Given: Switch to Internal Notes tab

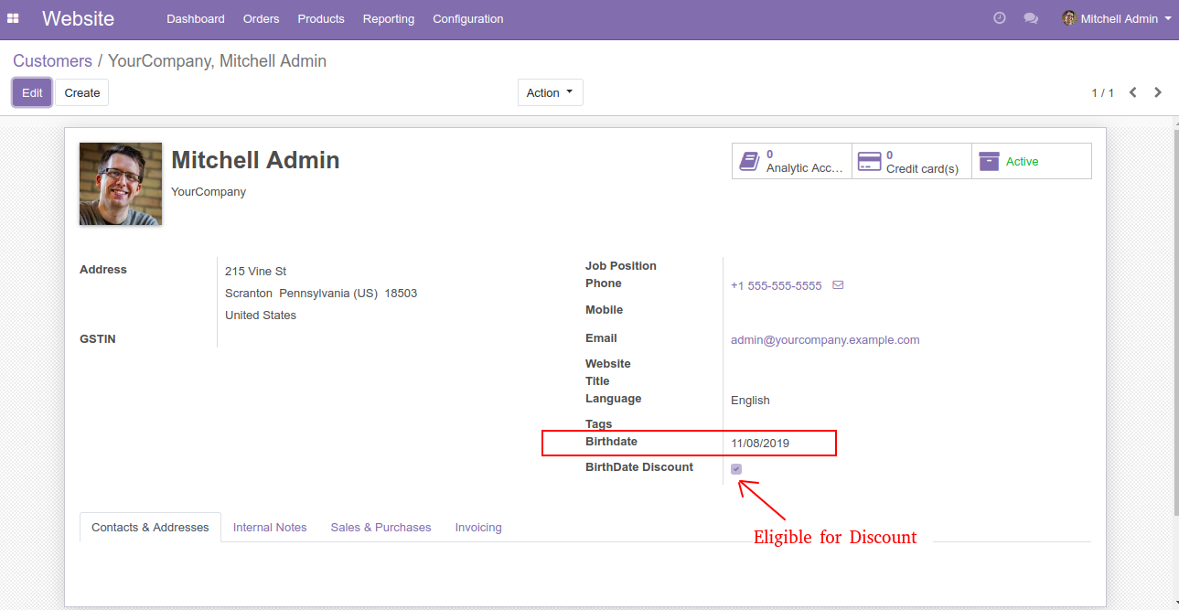Looking at the screenshot, I should click(x=270, y=528).
